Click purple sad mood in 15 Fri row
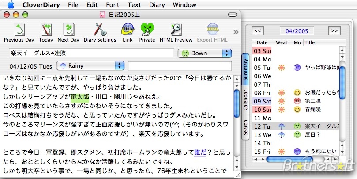The width and height of the screenshot is (357, 179). coord(297,151)
